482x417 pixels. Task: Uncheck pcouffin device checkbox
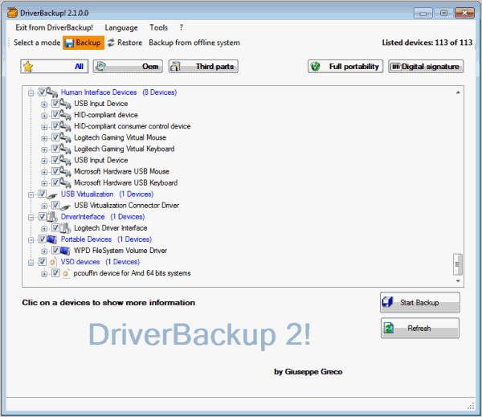[x=55, y=272]
